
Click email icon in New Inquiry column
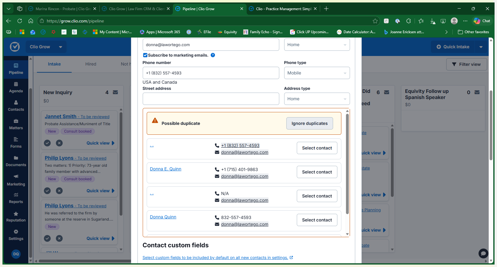tap(115, 92)
